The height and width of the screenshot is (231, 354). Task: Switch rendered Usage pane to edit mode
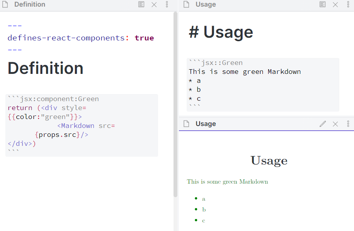pos(323,124)
